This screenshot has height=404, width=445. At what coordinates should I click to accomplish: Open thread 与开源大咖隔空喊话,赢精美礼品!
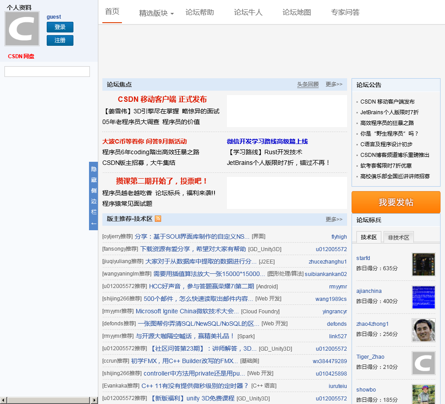pos(185,336)
